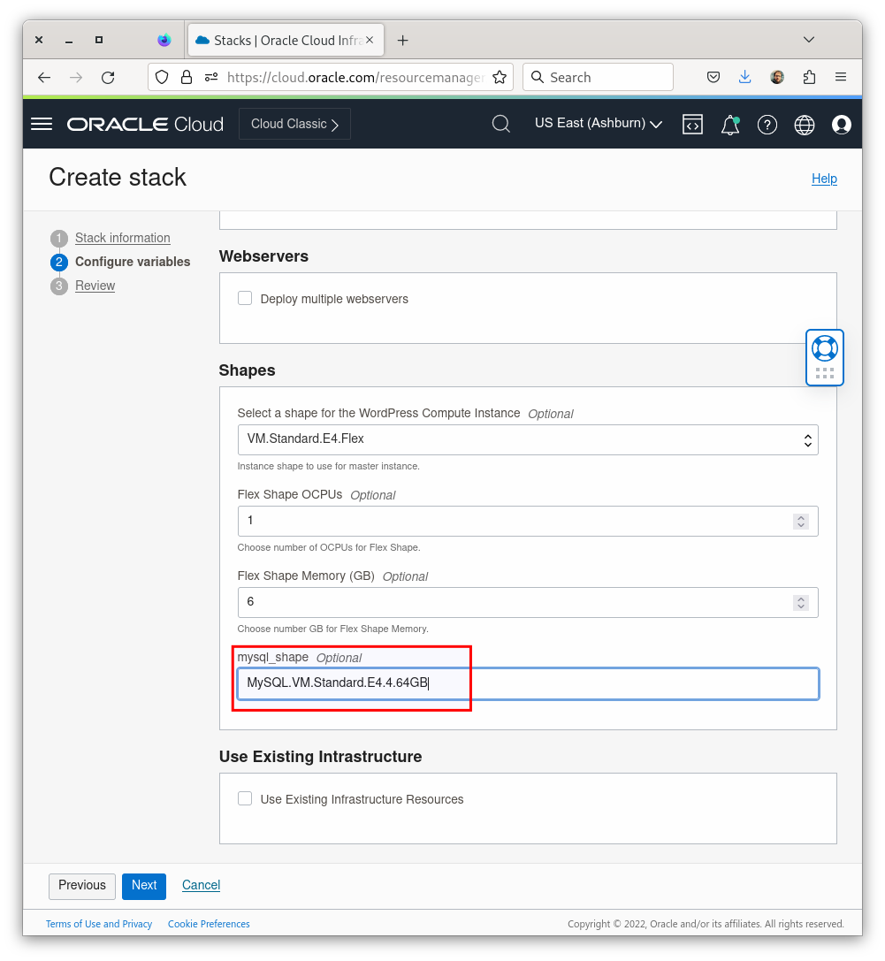Open the language globe menu
Screen dimensions: 885x961
tap(805, 125)
